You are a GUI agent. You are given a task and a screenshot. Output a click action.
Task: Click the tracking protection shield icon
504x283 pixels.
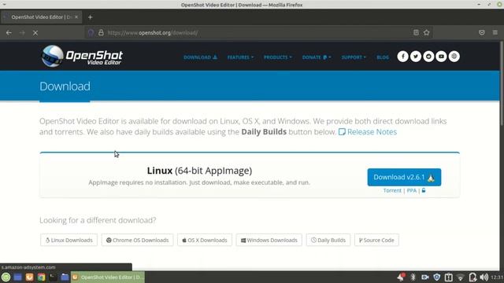point(91,33)
